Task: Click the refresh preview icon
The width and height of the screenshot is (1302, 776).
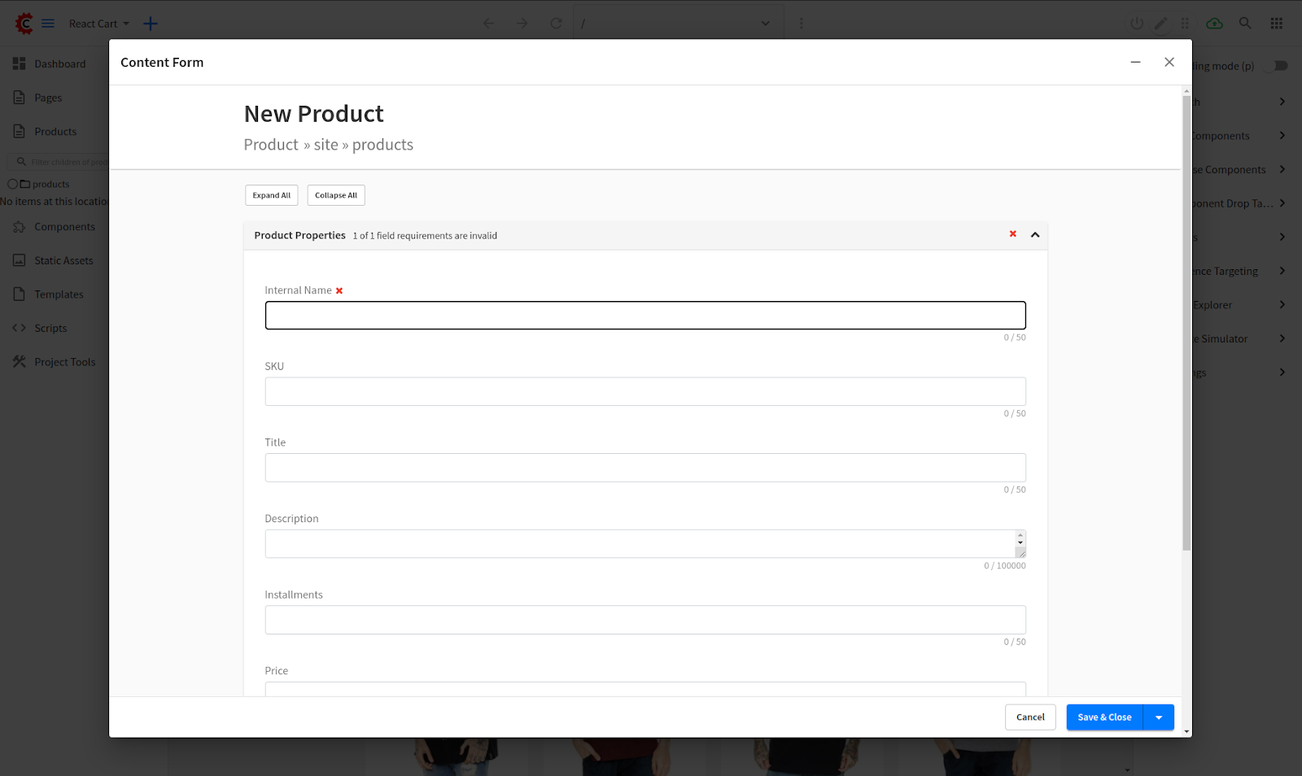Action: 556,24
